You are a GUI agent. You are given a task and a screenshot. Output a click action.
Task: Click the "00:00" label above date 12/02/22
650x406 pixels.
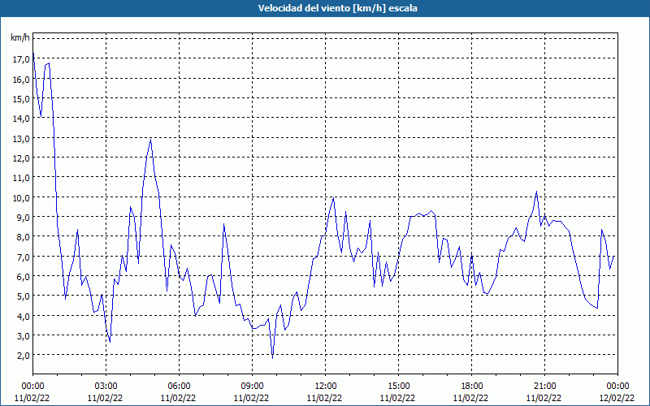tap(617, 387)
